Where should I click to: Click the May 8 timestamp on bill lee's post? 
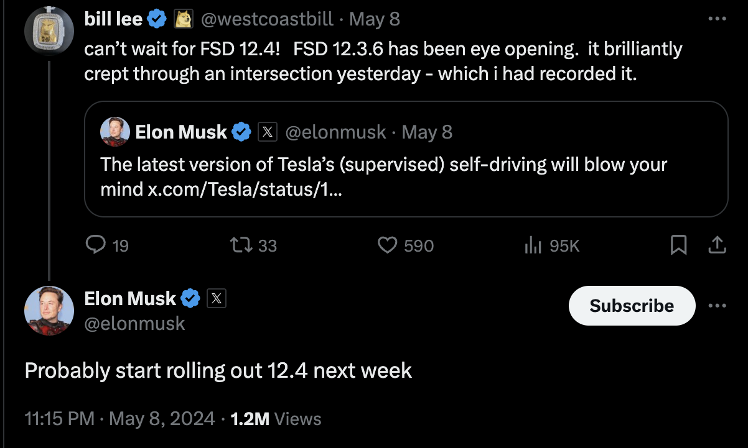pos(375,20)
